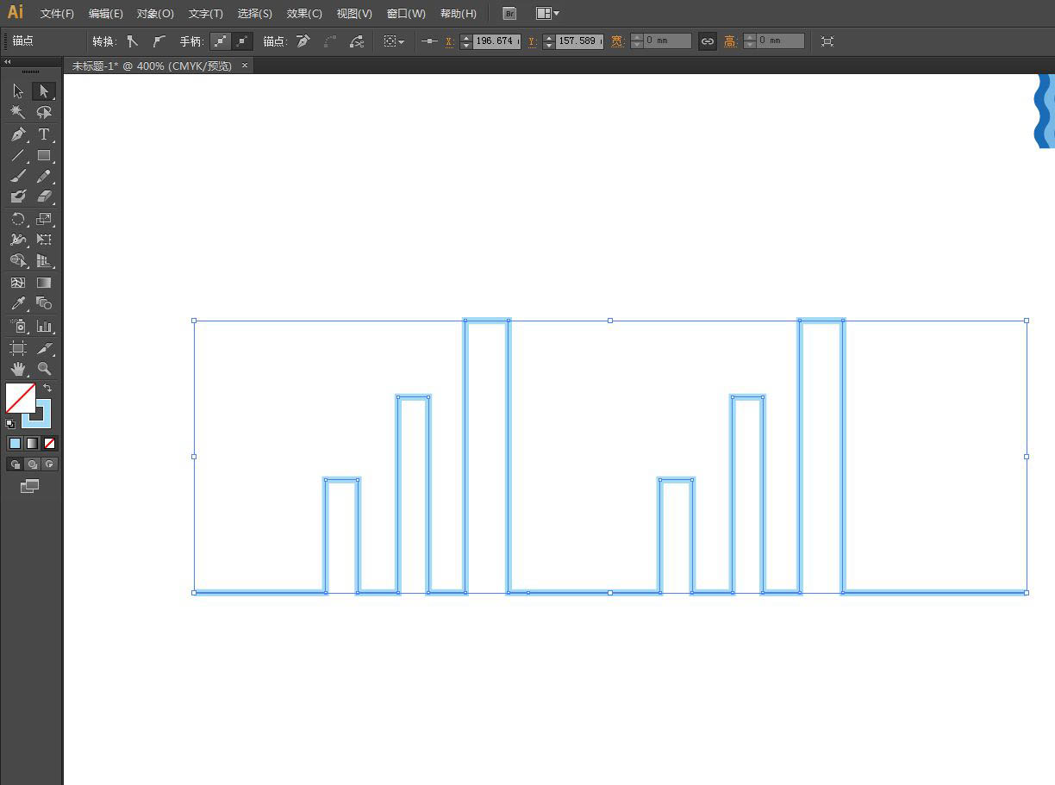Open the 文字(T) menu

pos(205,14)
